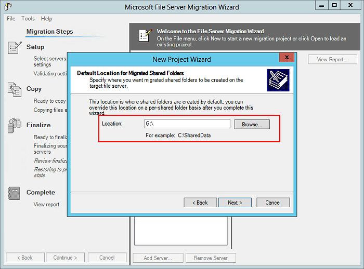
Task: Click the View Report button
Action: [x=332, y=60]
